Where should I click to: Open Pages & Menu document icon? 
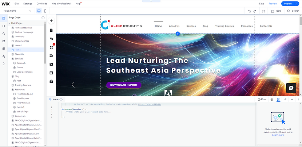(51, 30)
